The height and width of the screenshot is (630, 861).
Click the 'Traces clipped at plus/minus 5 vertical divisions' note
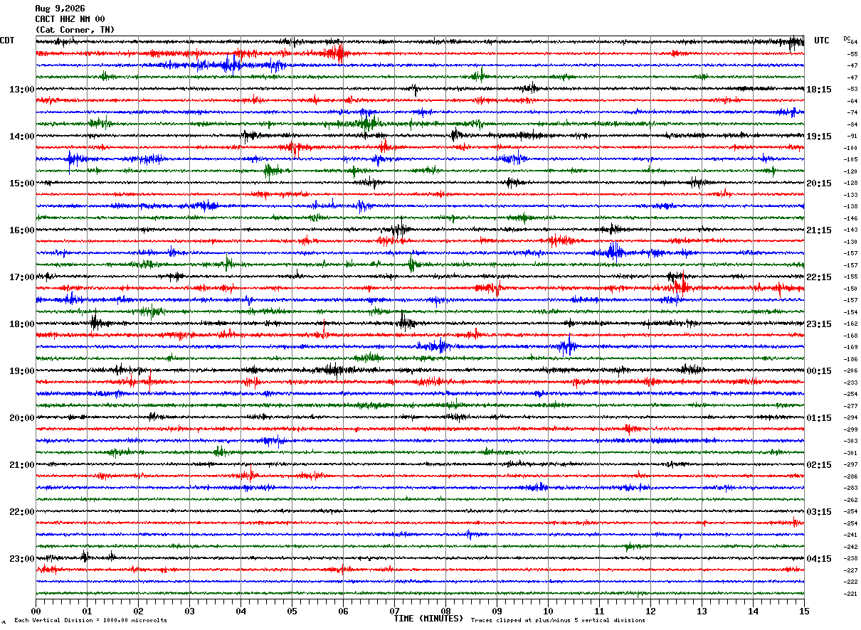point(558,621)
